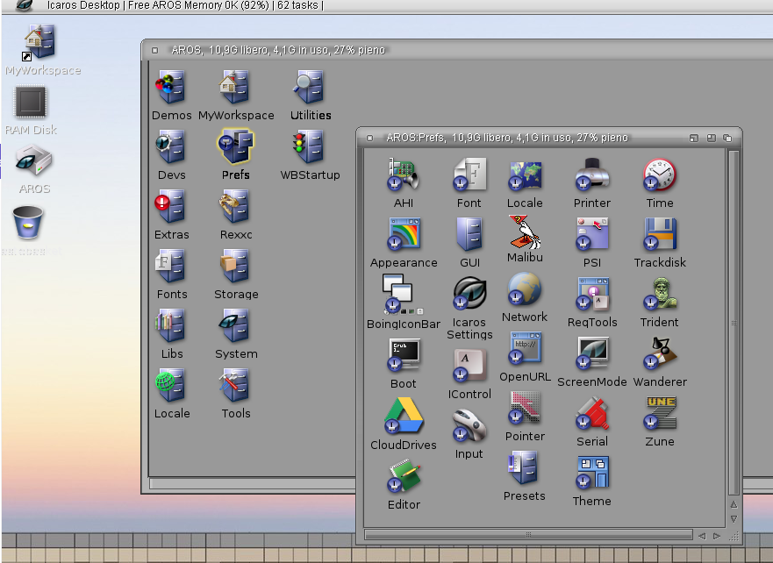Open the trashcan desktop icon
Screen dimensions: 773x563
[28, 222]
